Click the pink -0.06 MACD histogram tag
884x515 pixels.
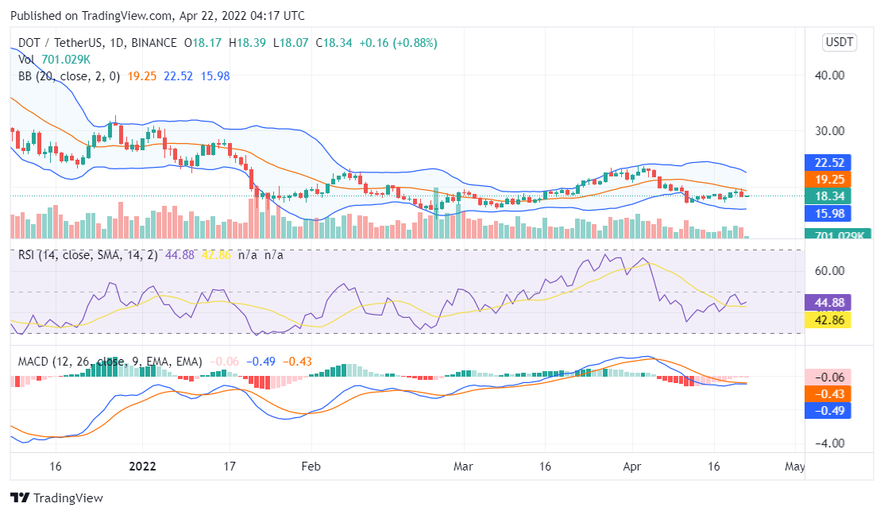(x=828, y=378)
